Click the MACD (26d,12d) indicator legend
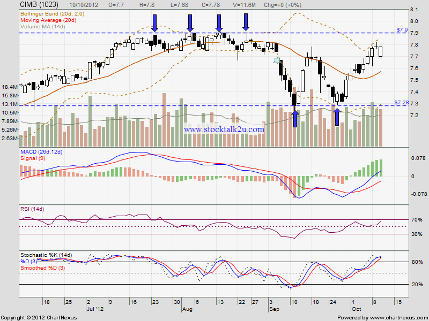The width and height of the screenshot is (429, 321). pyautogui.click(x=41, y=152)
